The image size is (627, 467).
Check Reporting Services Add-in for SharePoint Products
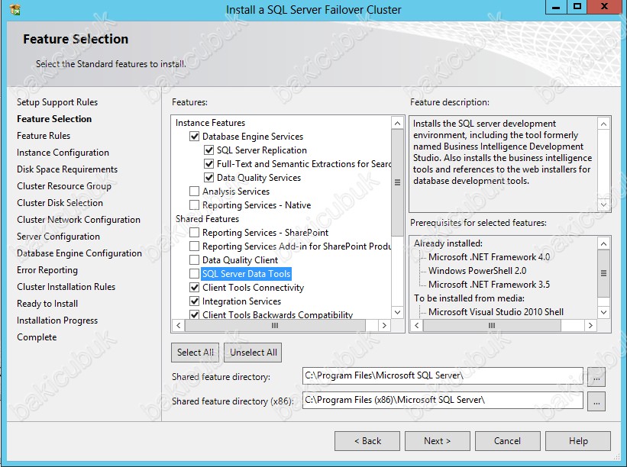click(194, 246)
